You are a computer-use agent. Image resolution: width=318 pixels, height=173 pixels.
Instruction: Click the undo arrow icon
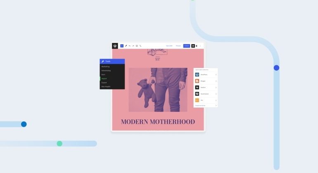pos(130,46)
